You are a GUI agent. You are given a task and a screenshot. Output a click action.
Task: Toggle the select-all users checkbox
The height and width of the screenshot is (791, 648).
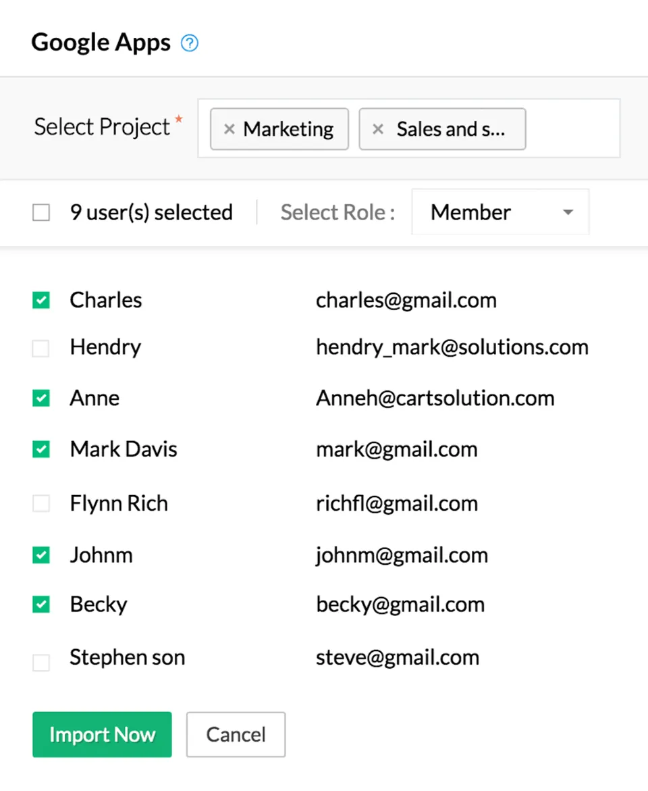point(41,212)
